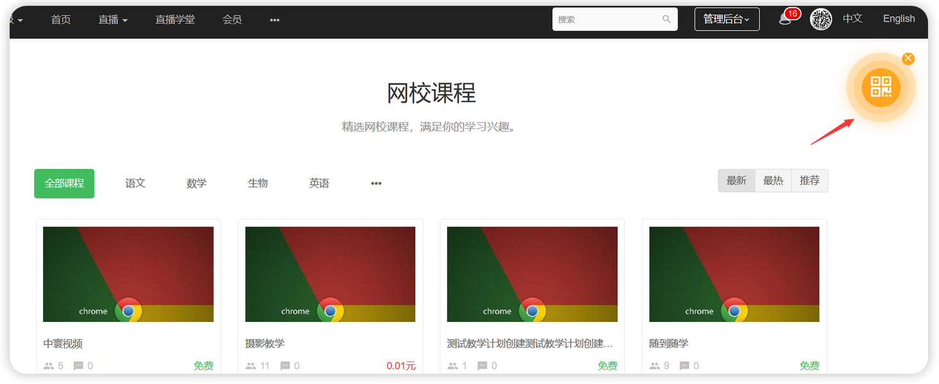Show more course categories via ellipsis
This screenshot has width=939, height=384.
pyautogui.click(x=376, y=184)
